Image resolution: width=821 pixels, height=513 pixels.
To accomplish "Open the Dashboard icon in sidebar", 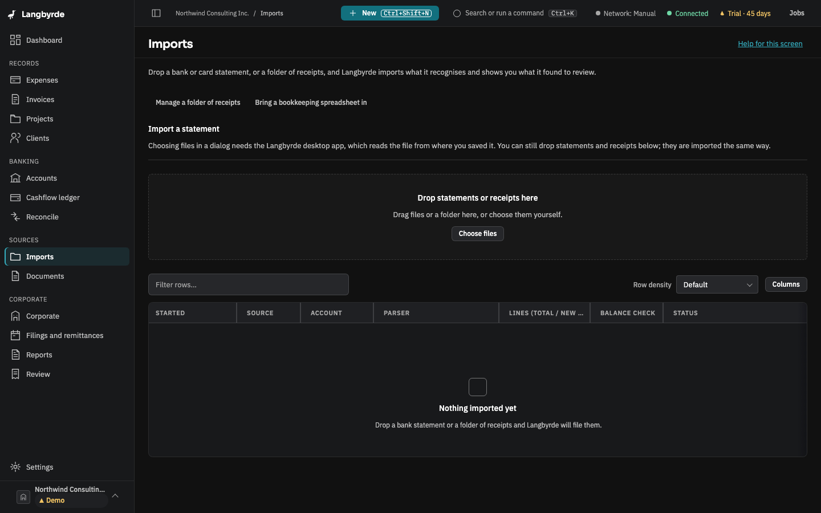I will [x=15, y=40].
